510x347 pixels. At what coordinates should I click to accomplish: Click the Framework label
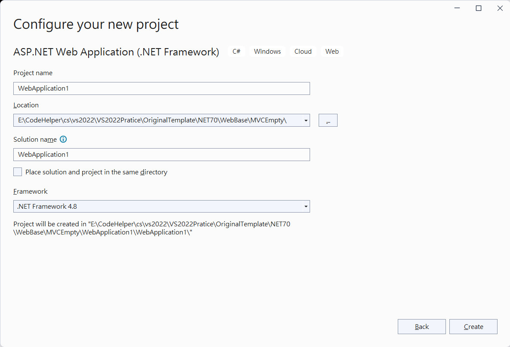[30, 192]
